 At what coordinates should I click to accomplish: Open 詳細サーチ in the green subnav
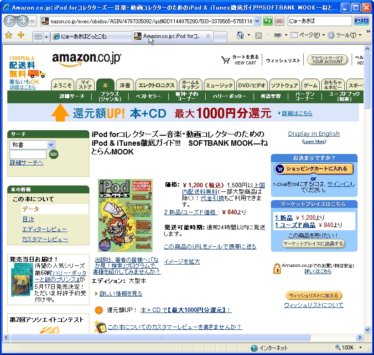pyautogui.click(x=72, y=96)
